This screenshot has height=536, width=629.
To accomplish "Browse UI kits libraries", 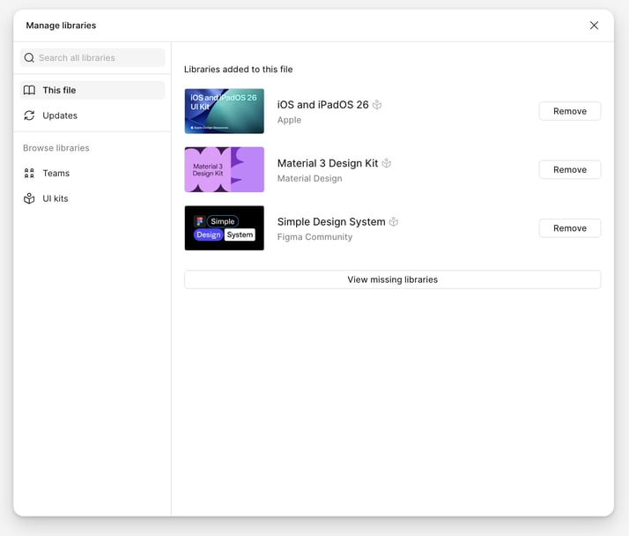I will (x=92, y=198).
